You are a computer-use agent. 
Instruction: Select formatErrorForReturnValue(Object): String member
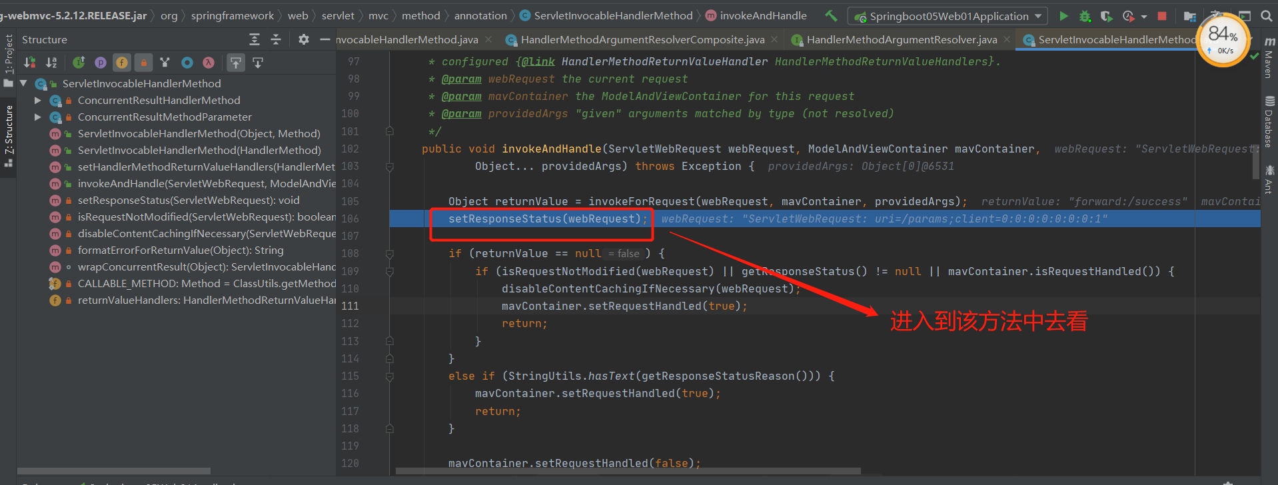pos(181,250)
